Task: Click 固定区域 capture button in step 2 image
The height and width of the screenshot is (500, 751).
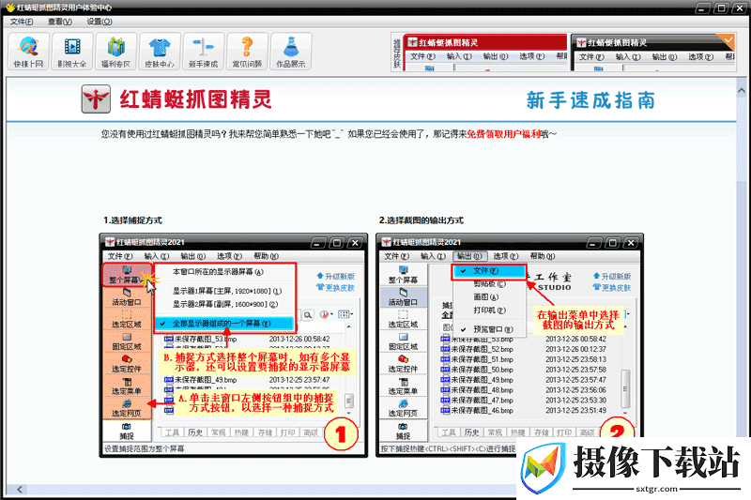Action: 403,341
